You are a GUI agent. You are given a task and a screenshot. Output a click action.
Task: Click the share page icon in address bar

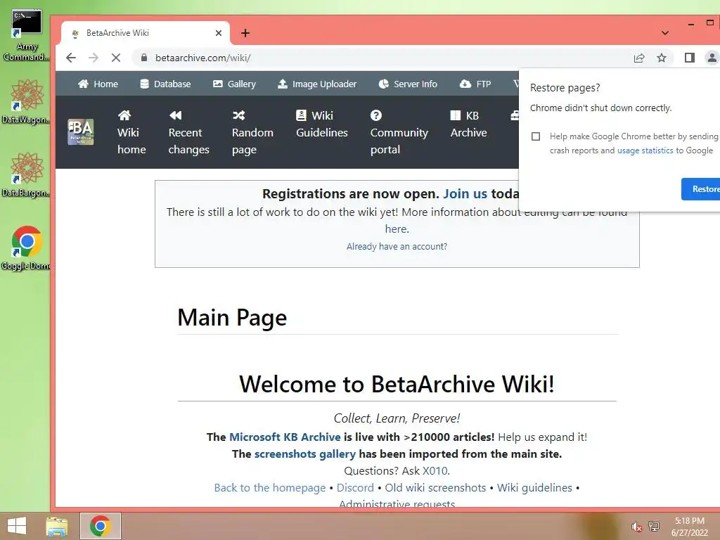click(x=639, y=58)
